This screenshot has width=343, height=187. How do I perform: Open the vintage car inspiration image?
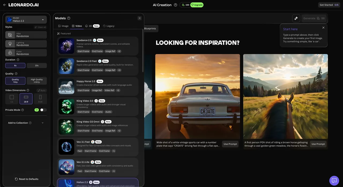click(x=197, y=96)
